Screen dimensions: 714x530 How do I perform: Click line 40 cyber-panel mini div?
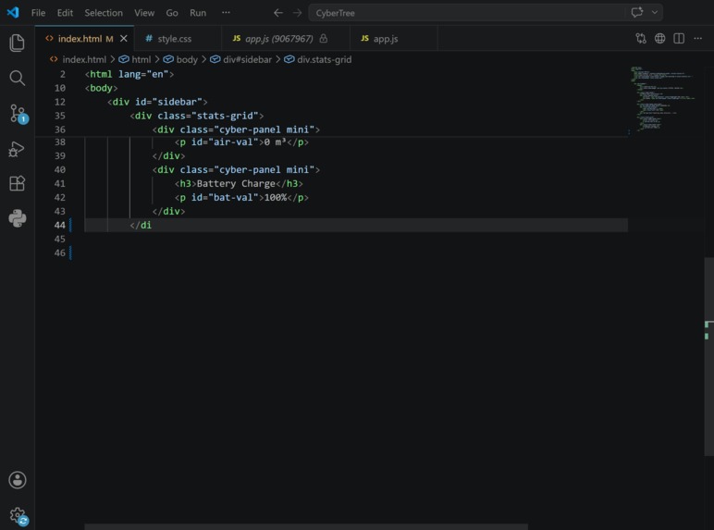236,170
